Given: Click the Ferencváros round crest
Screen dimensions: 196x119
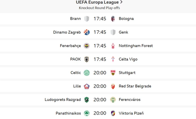Looking at the screenshot, I should (113, 100).
